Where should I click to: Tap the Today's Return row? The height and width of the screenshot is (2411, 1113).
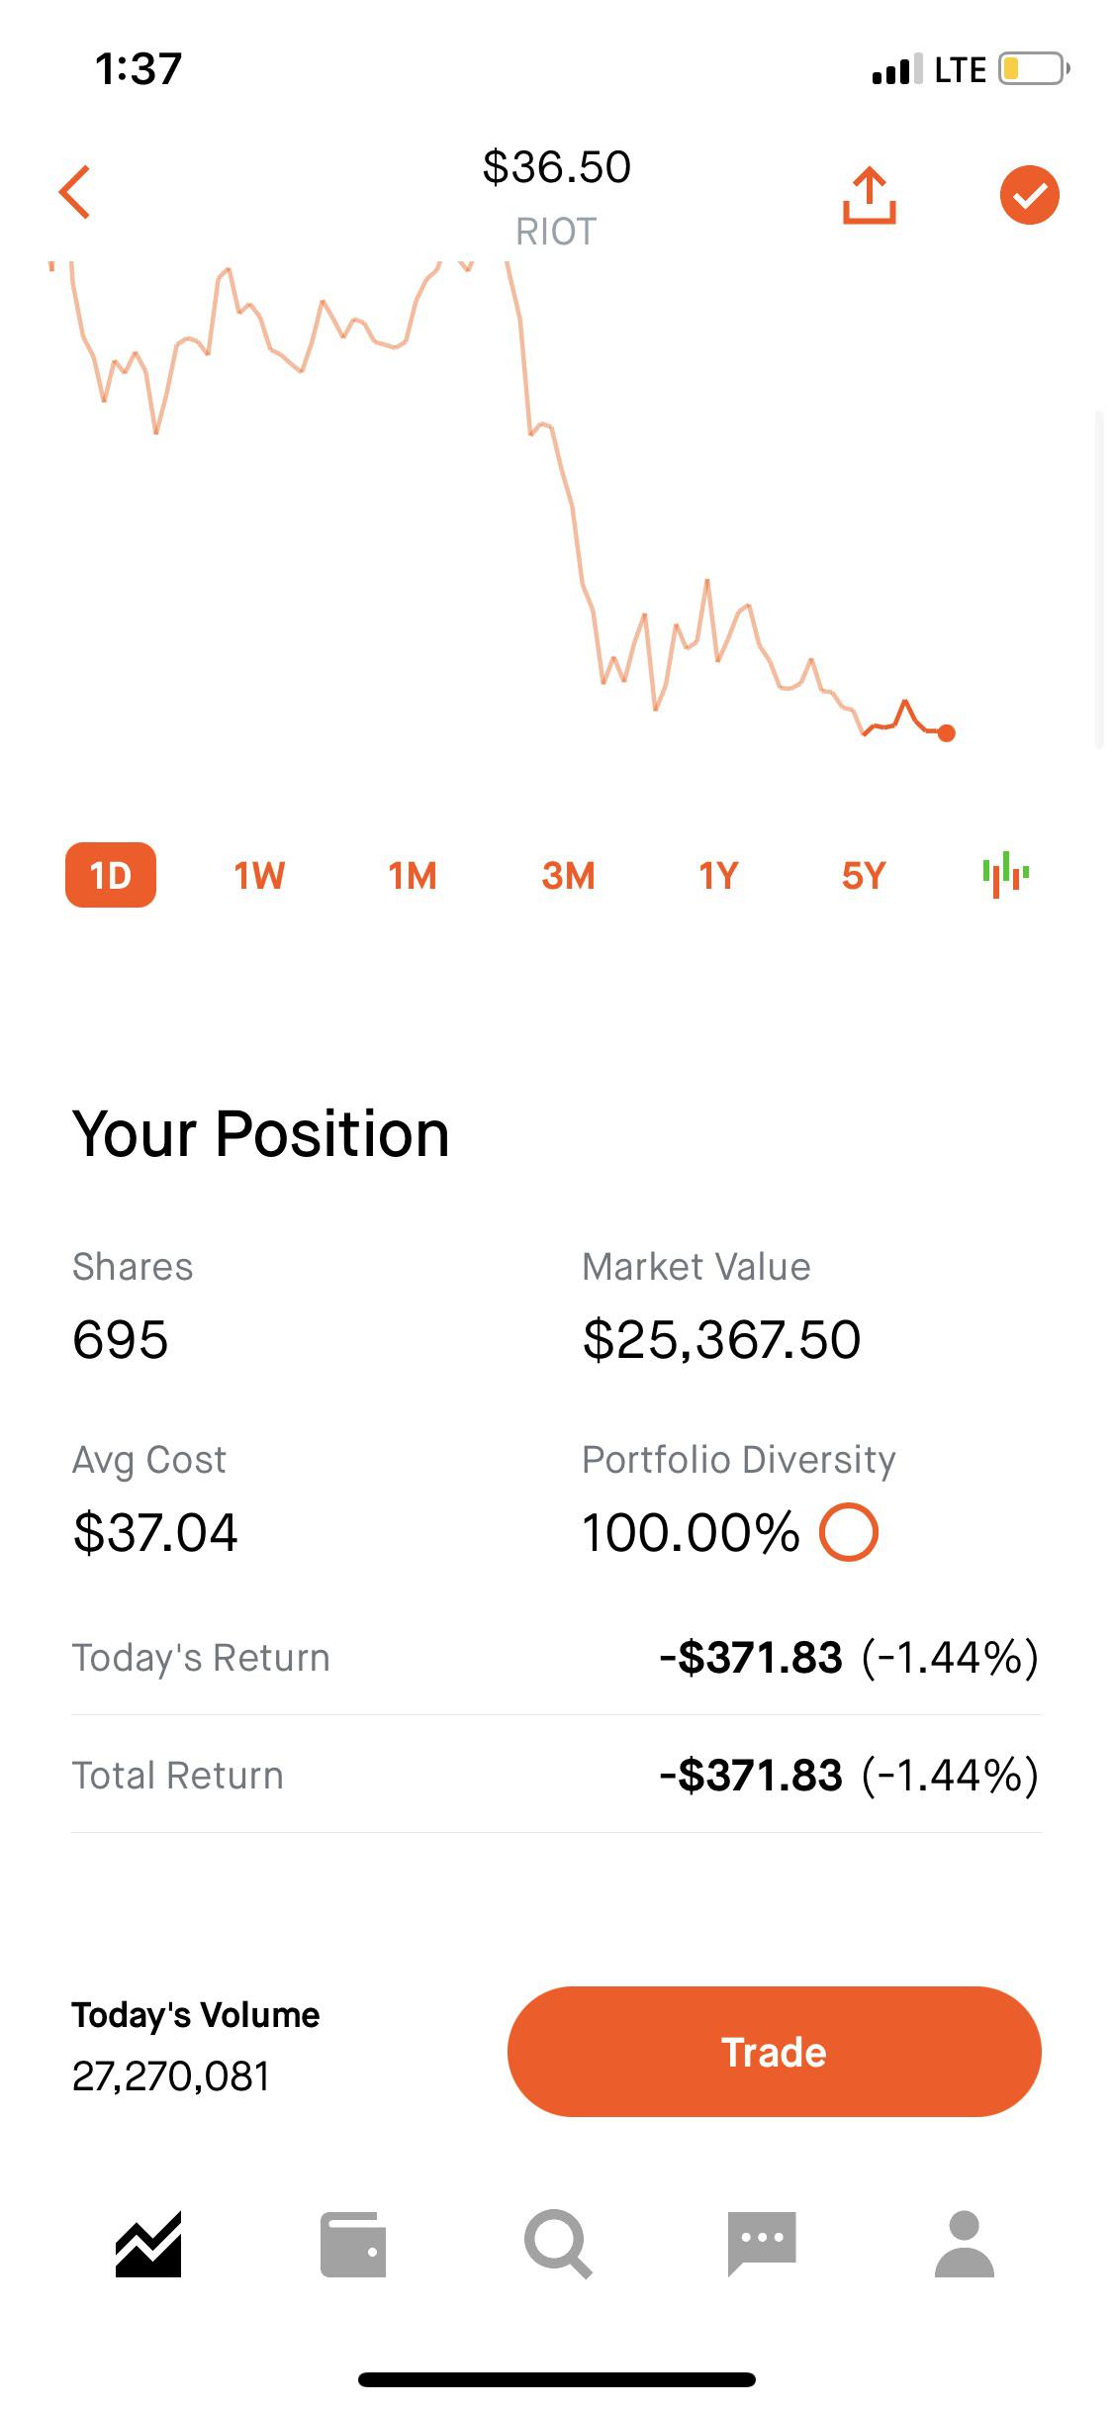[556, 1658]
